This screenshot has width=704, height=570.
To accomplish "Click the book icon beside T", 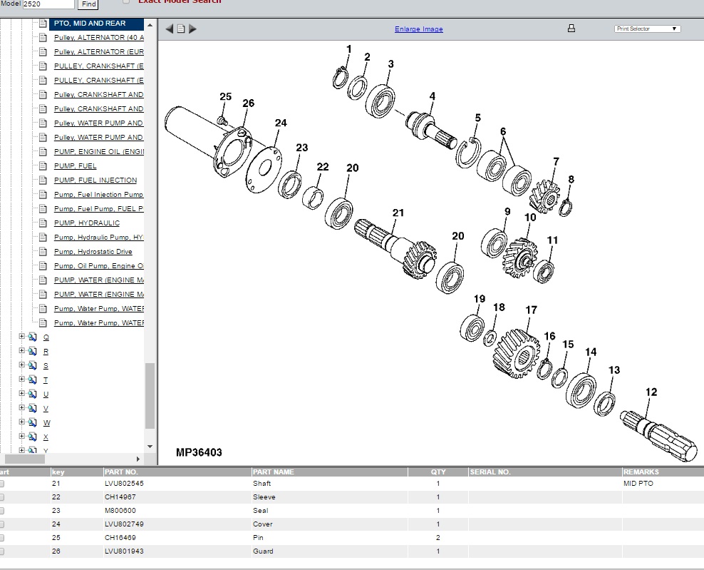I will coord(32,380).
